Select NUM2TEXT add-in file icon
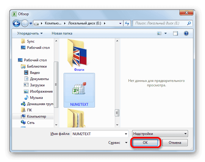 click(x=79, y=88)
